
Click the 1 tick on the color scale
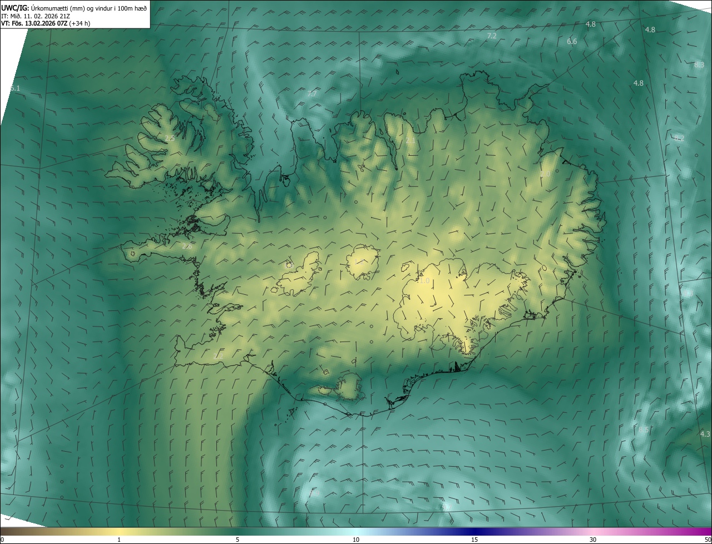[119, 540]
